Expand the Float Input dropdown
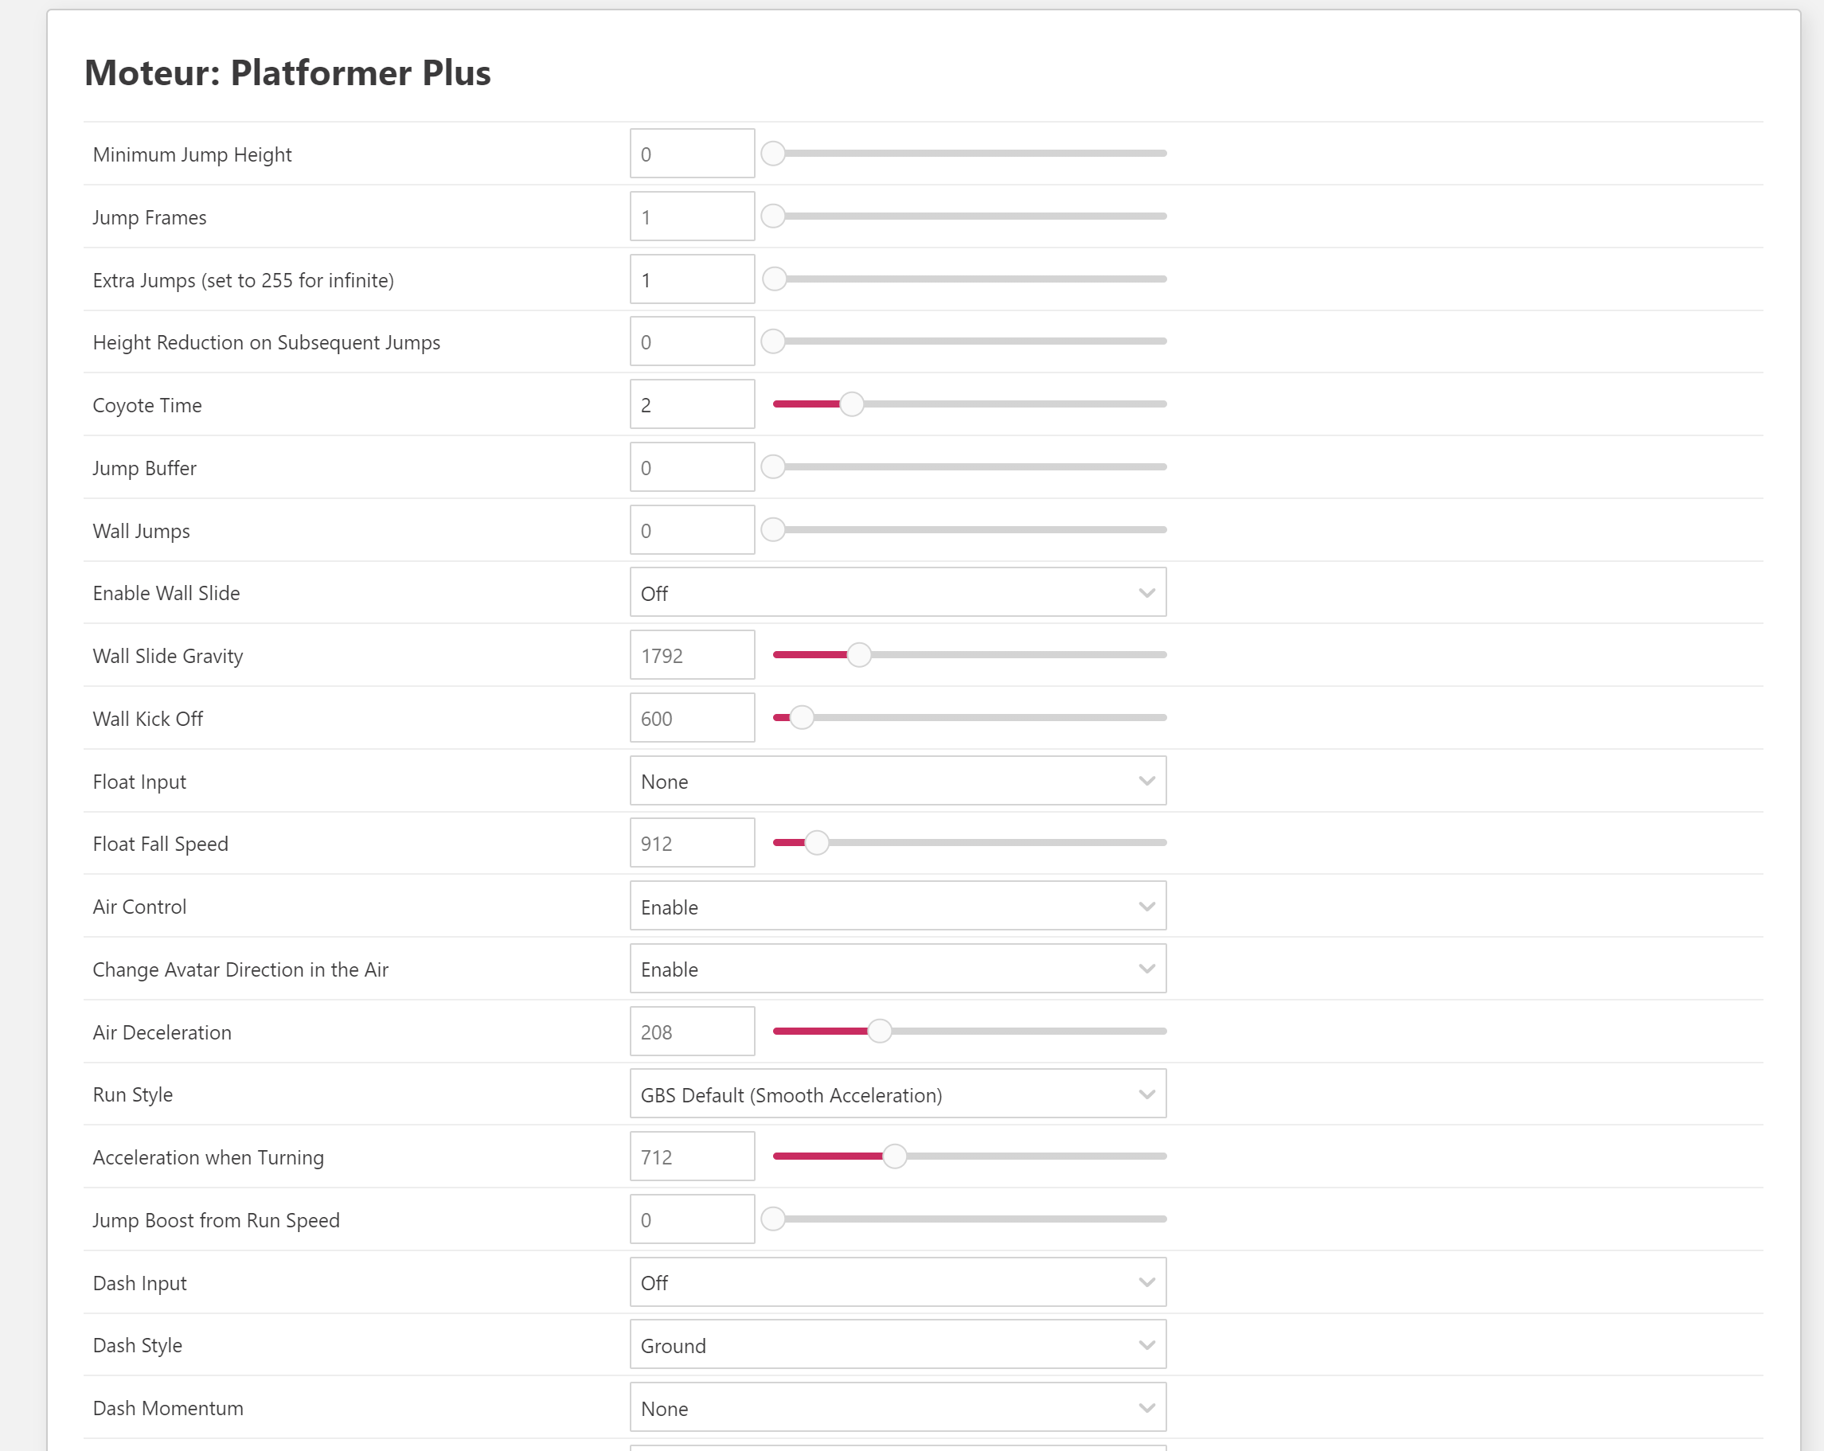 pos(897,782)
